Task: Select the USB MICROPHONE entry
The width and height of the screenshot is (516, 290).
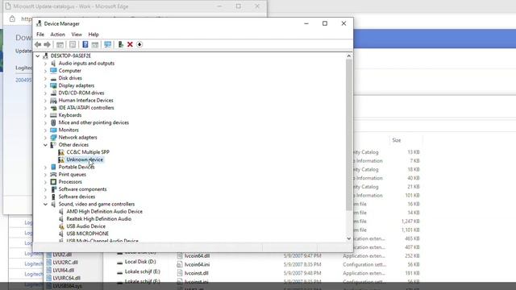Action: click(88, 234)
